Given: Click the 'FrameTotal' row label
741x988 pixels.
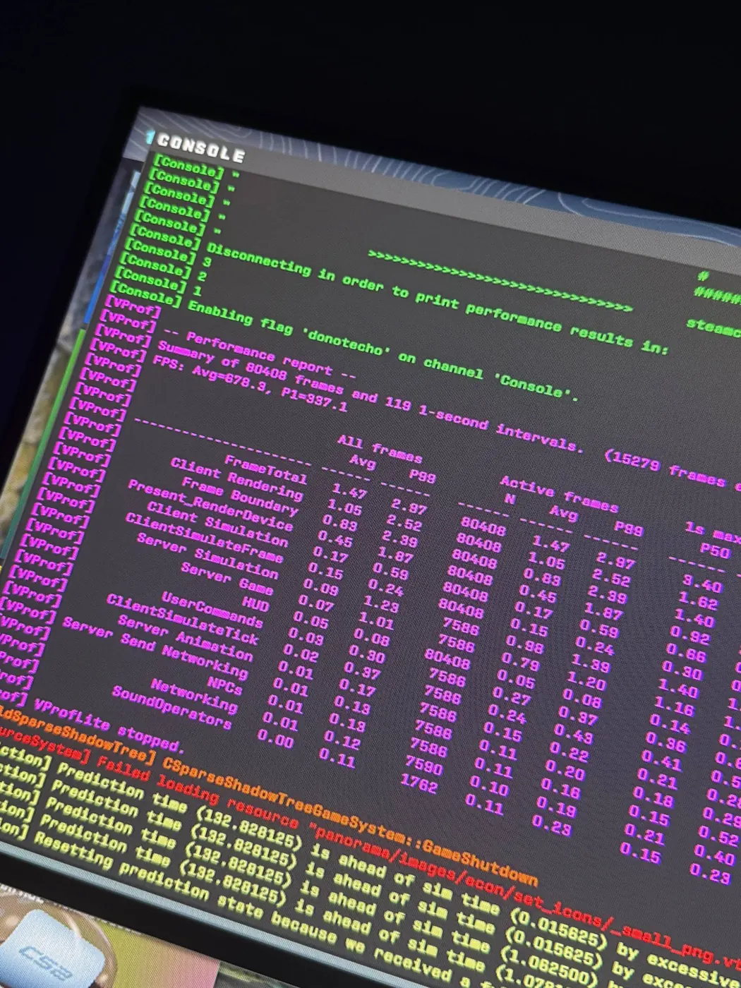Looking at the screenshot, I should (x=265, y=469).
